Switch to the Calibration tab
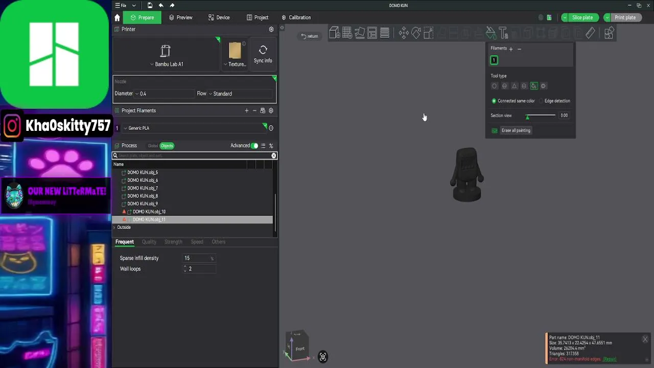This screenshot has height=368, width=654. pos(296,17)
